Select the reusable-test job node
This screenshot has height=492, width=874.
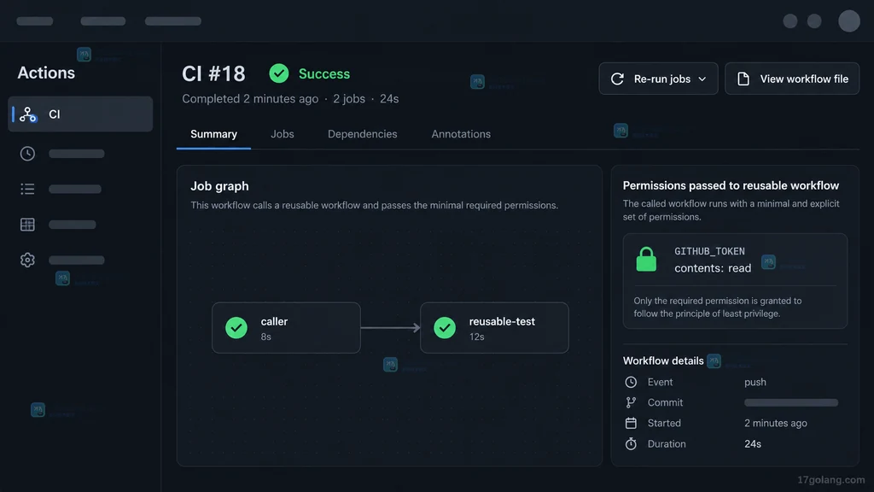[x=494, y=328]
